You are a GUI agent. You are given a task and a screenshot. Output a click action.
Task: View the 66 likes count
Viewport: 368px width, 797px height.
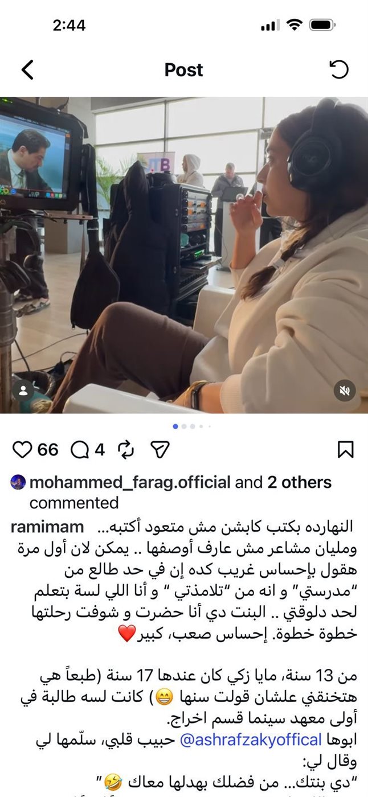click(48, 450)
